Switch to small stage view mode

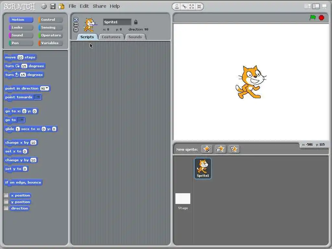[308, 6]
